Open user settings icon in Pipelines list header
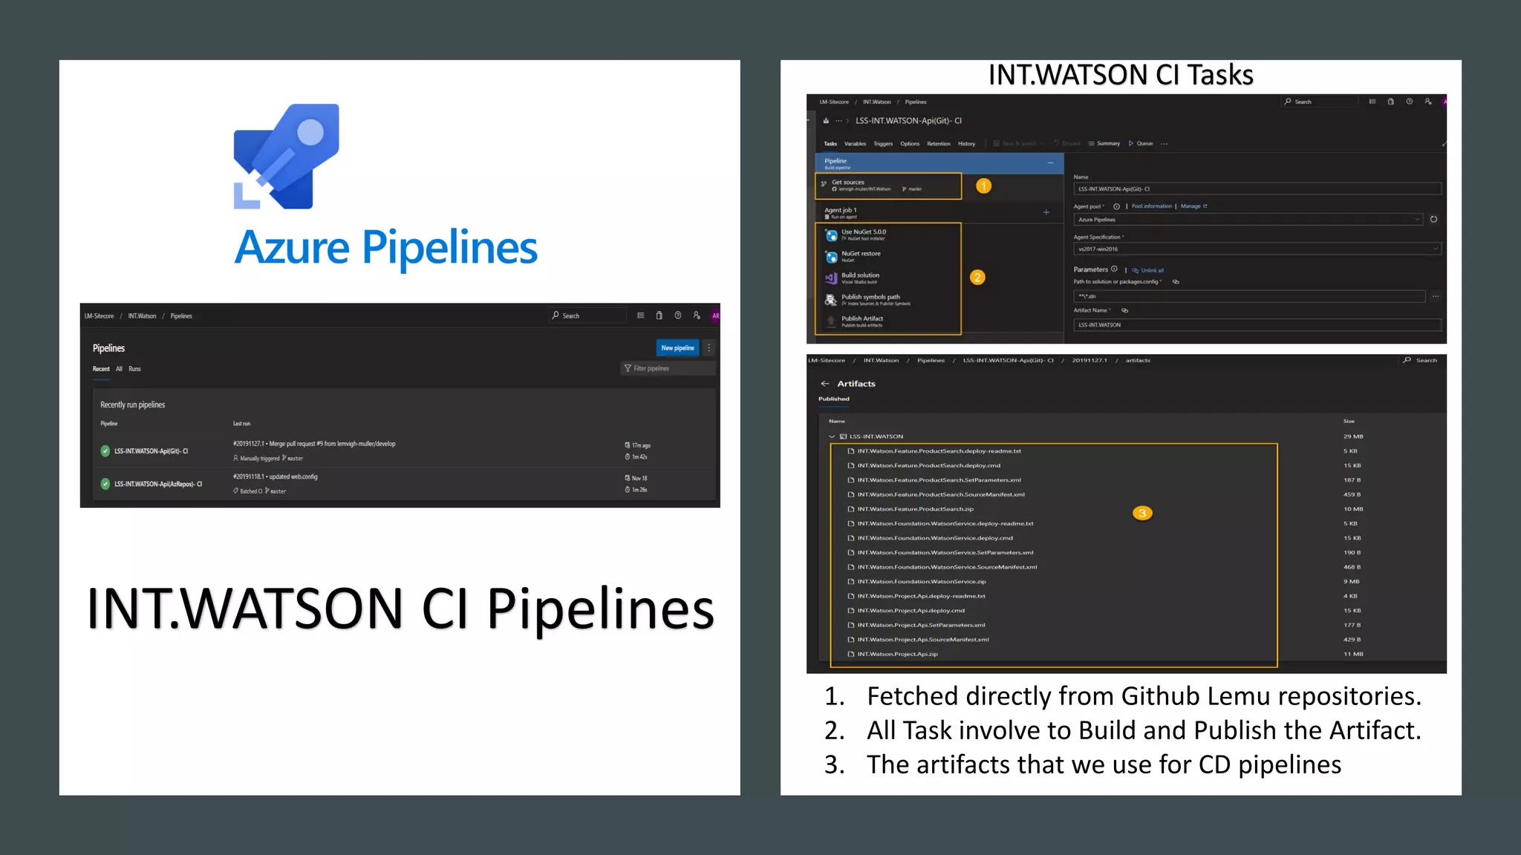Screen dimensions: 1521x855 (697, 315)
